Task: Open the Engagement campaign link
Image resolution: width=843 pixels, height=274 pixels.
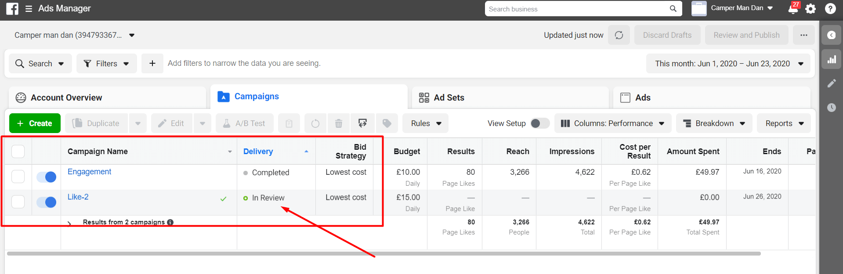Action: click(x=89, y=172)
